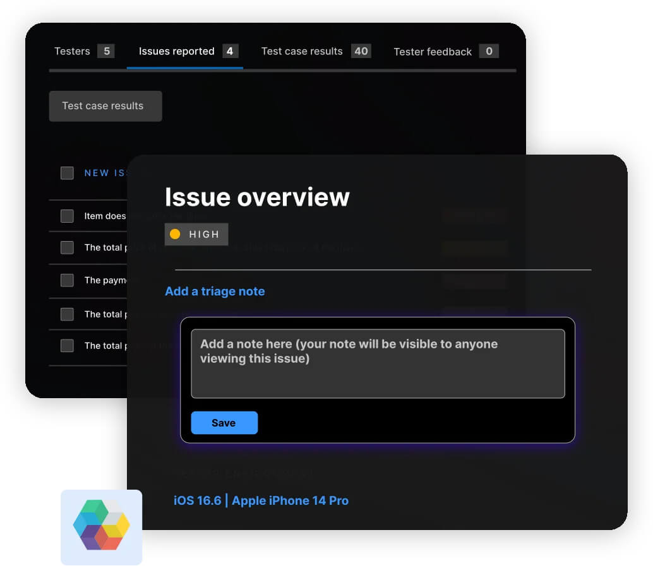Click the Test case results filter button

pos(105,106)
